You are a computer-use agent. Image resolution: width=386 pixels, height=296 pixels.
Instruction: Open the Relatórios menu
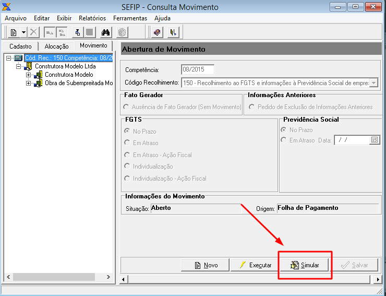(x=92, y=18)
